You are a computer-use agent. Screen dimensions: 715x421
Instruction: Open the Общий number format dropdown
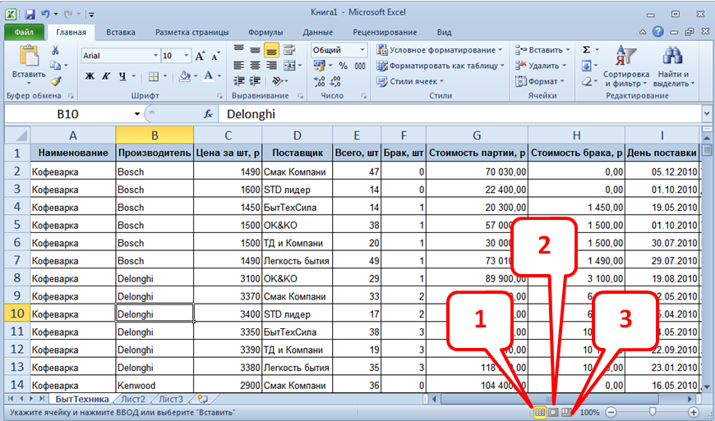tap(364, 50)
